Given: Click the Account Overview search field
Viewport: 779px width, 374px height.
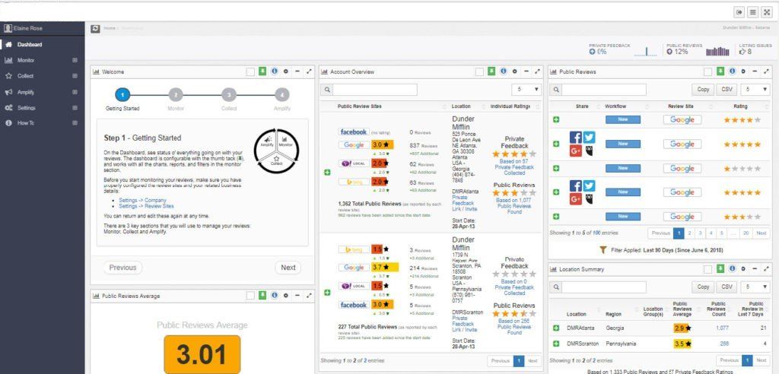Looking at the screenshot, I should [x=374, y=90].
